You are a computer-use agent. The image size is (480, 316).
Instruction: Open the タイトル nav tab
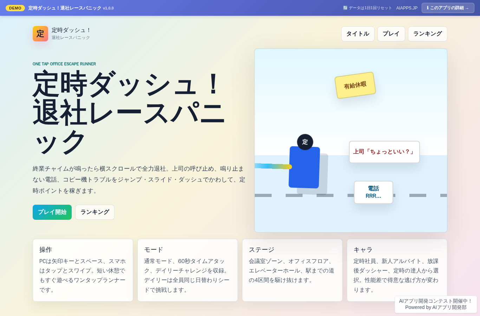click(x=358, y=34)
